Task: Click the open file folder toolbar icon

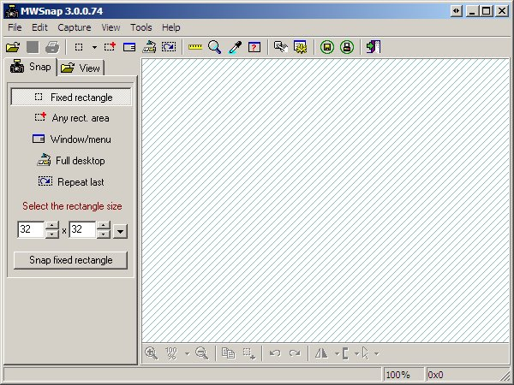Action: [13, 47]
